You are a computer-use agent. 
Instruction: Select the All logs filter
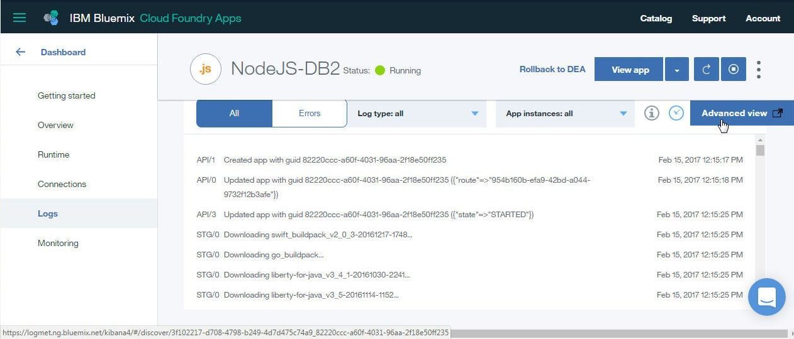234,114
